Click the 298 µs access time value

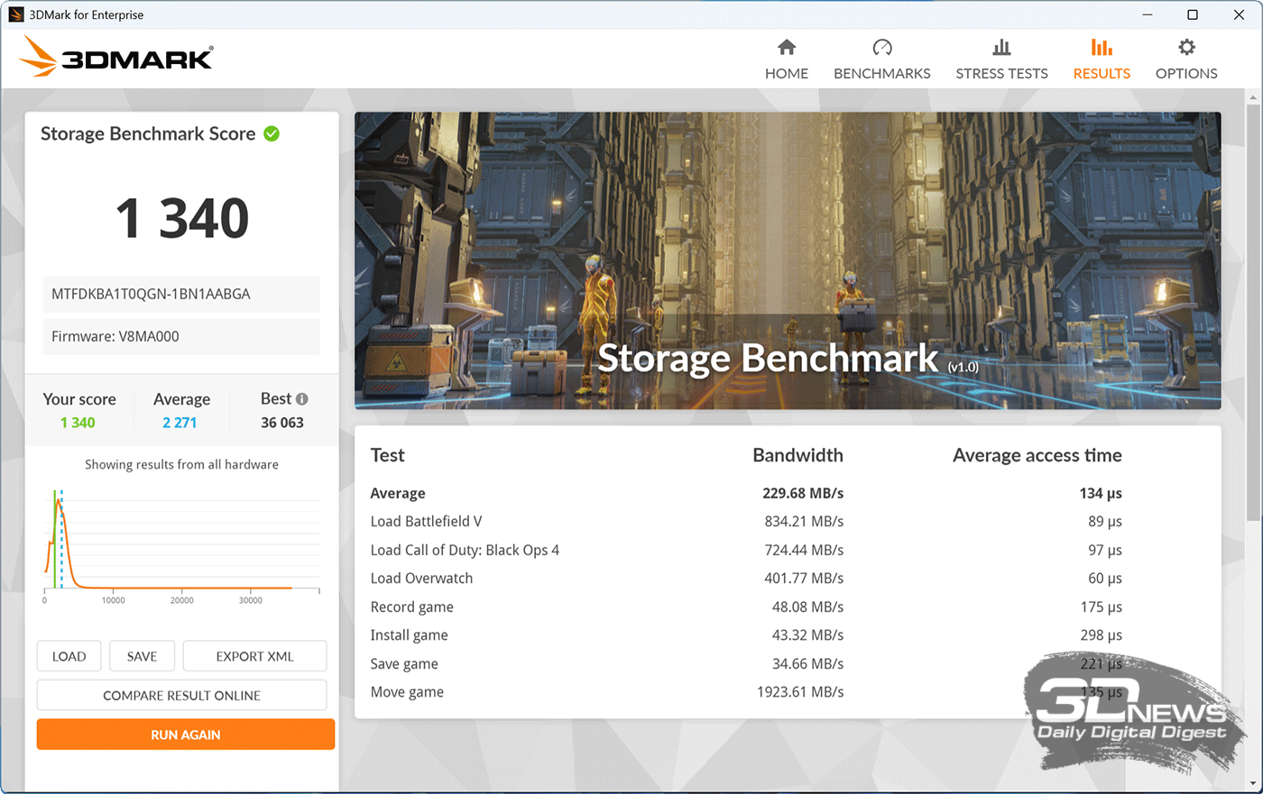click(x=1101, y=634)
